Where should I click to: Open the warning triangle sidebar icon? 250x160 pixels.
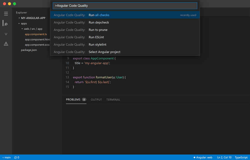[x=6, y=44]
